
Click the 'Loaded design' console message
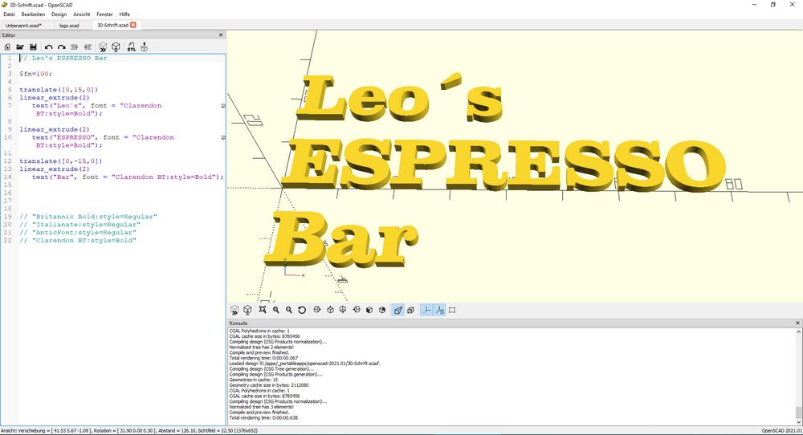[x=304, y=364]
